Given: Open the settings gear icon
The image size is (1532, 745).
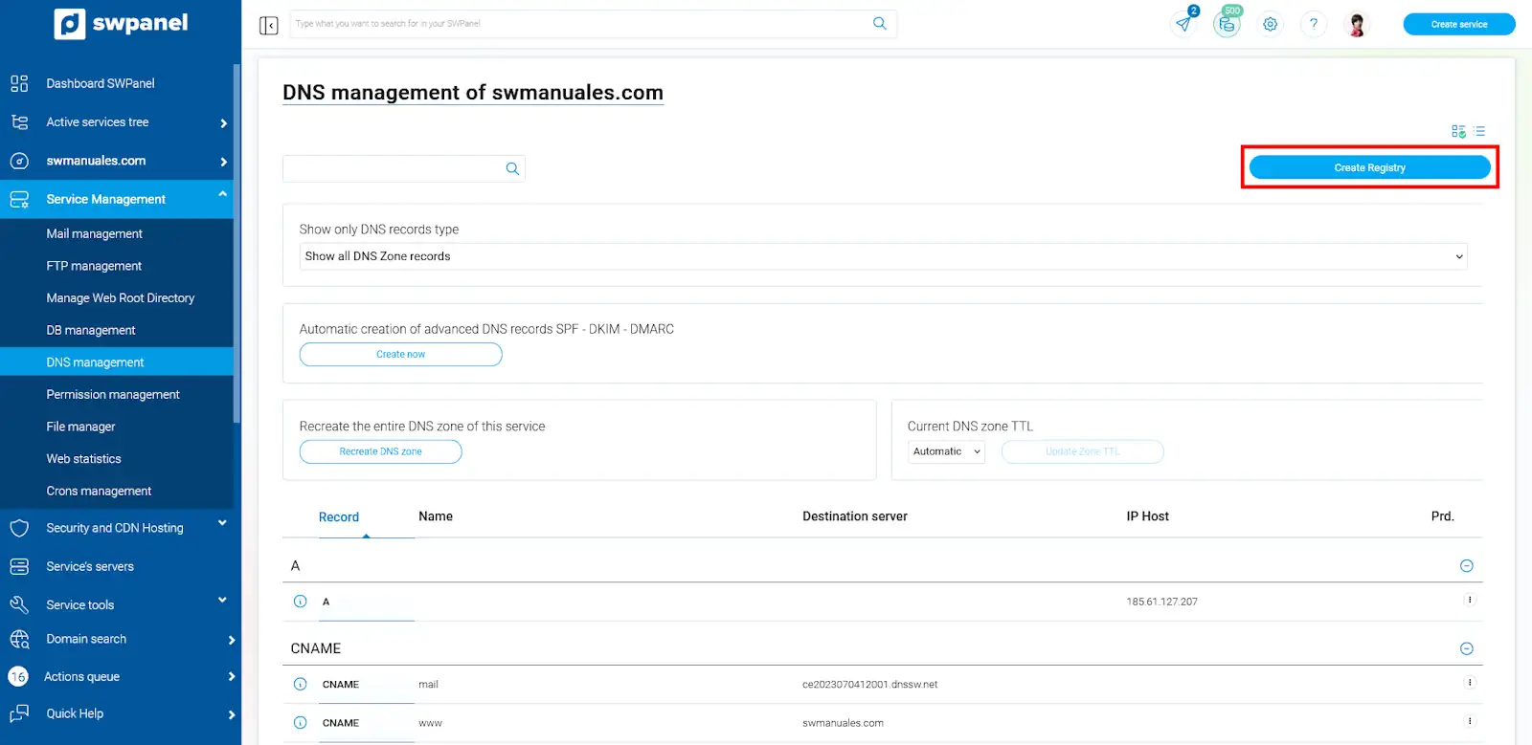Looking at the screenshot, I should [1270, 25].
